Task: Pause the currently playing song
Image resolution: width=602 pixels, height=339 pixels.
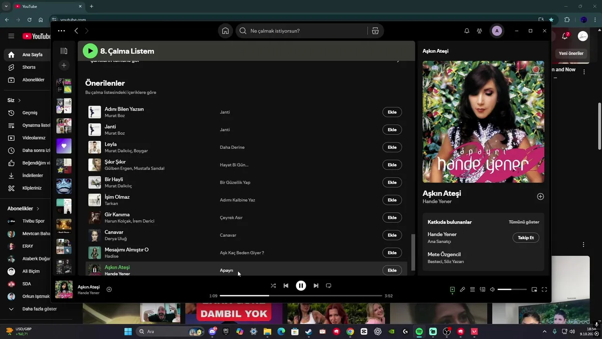Action: click(x=301, y=285)
